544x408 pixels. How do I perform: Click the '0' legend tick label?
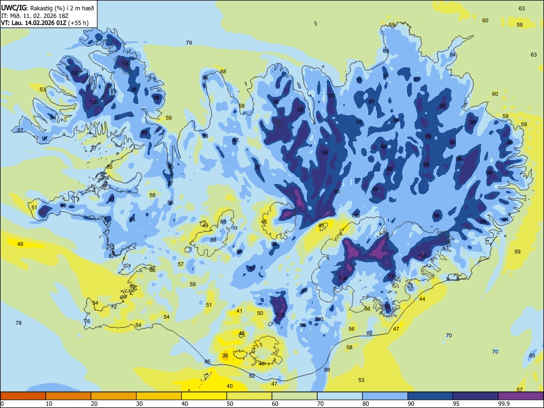[x=2, y=404]
